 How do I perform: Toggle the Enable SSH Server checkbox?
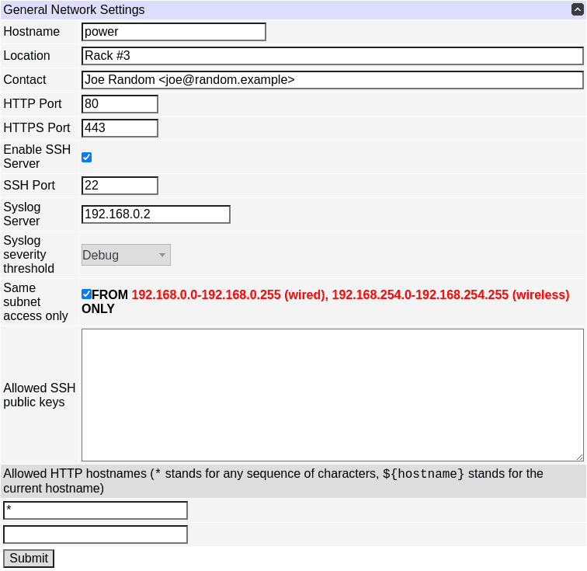(87, 157)
